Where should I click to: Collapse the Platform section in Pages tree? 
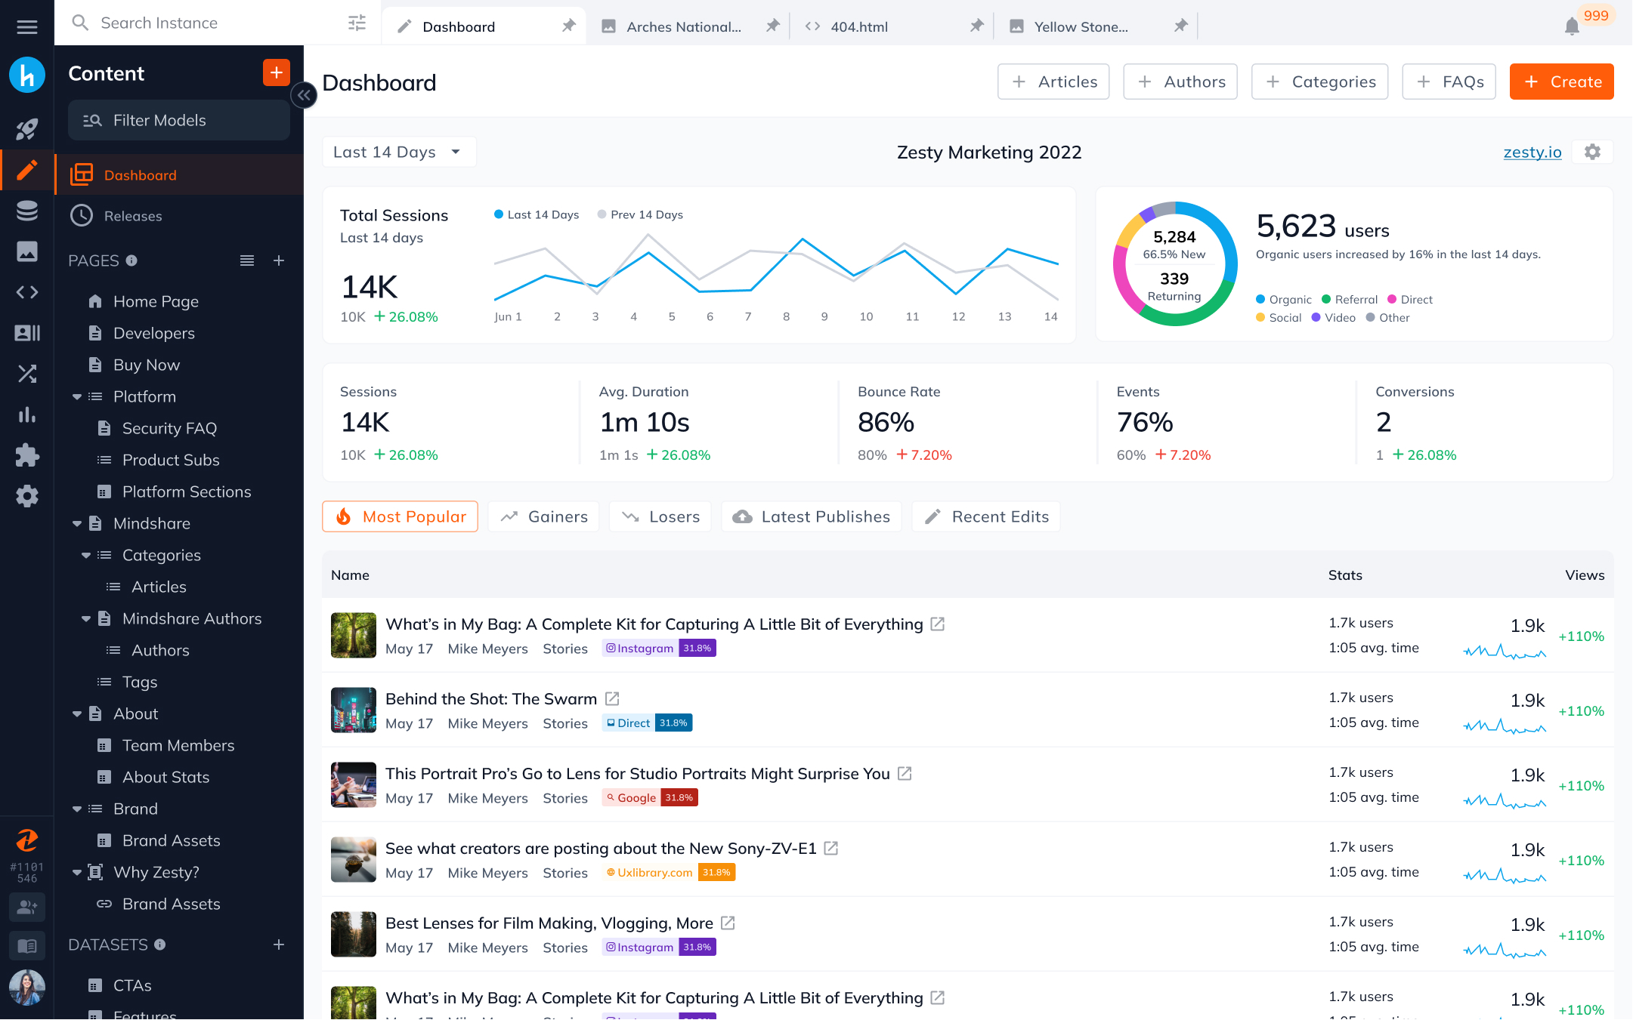pos(78,396)
